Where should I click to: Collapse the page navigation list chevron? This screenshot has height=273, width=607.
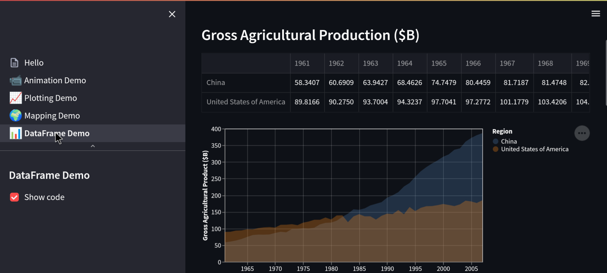click(93, 146)
